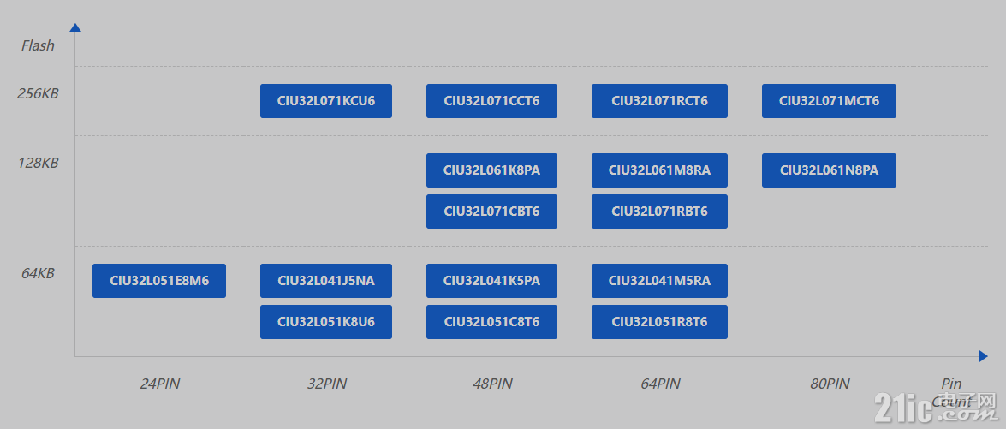The image size is (1006, 429).
Task: Choose the CIU32L071MCT6 80-pin part
Action: click(x=829, y=101)
